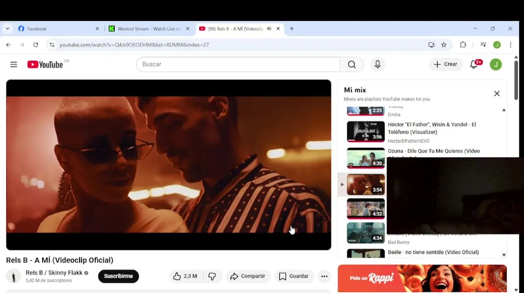Open the notifications bell

474,64
